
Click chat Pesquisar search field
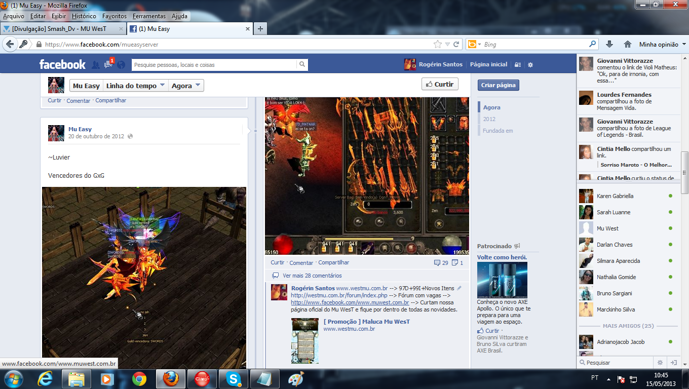coord(615,363)
